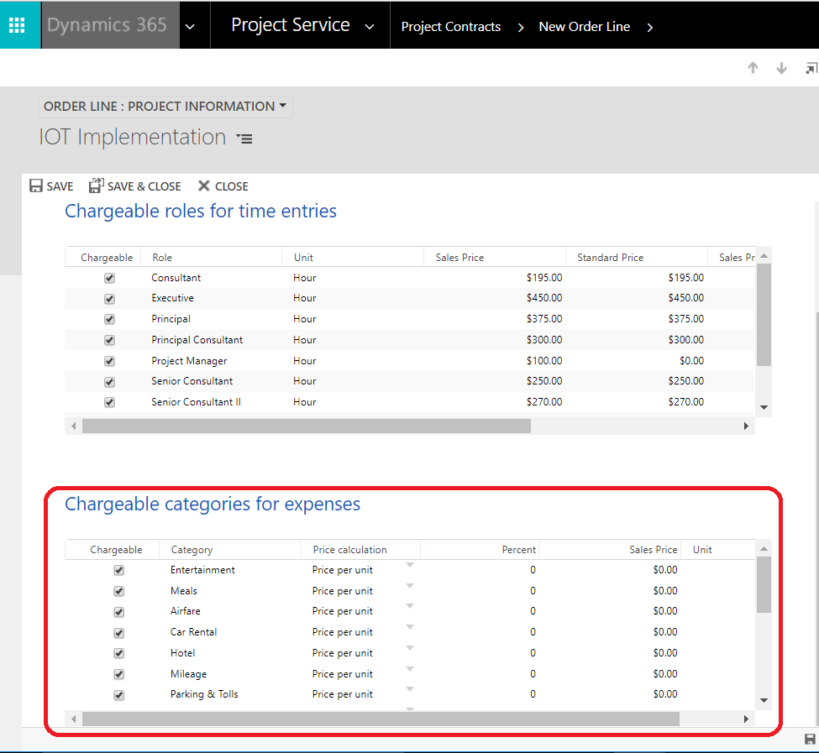Toggle Chargeable for Entertainment category
The image size is (819, 753).
[119, 570]
